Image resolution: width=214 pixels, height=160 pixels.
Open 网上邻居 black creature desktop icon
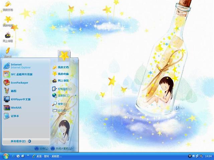(x=8, y=37)
